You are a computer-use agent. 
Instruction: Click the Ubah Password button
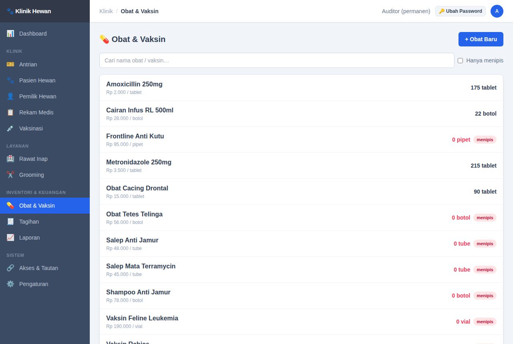point(460,11)
